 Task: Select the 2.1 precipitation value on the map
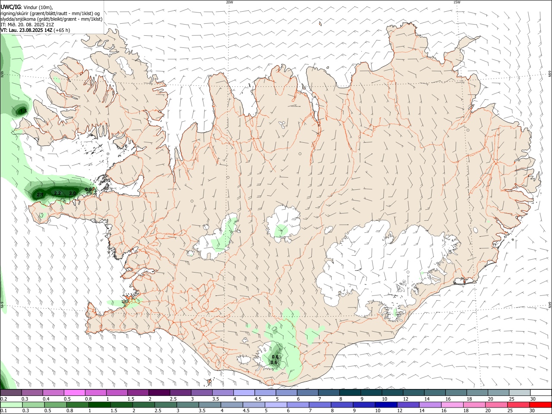(40, 195)
